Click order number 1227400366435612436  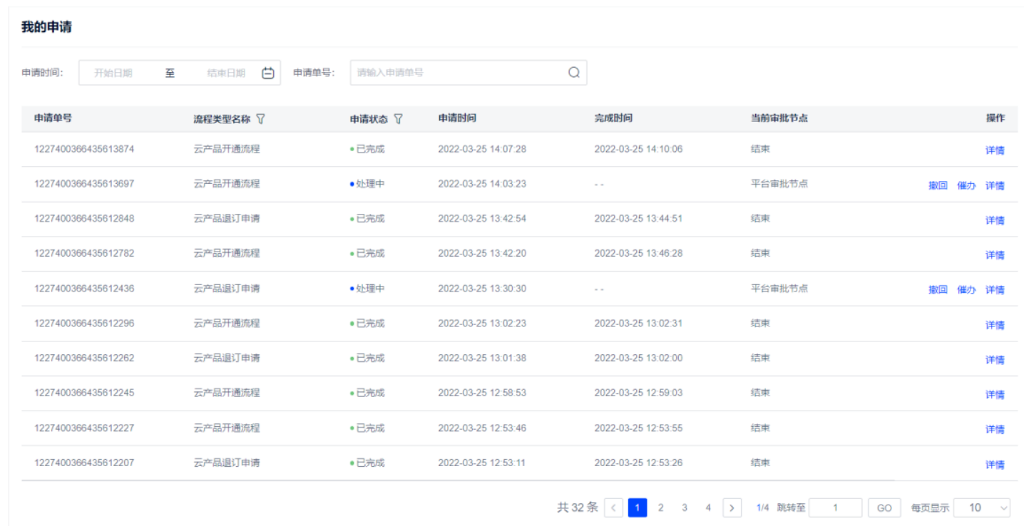tap(84, 289)
